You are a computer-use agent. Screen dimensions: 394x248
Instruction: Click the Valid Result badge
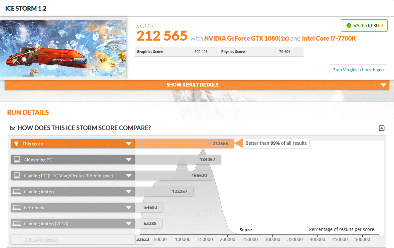pos(364,26)
